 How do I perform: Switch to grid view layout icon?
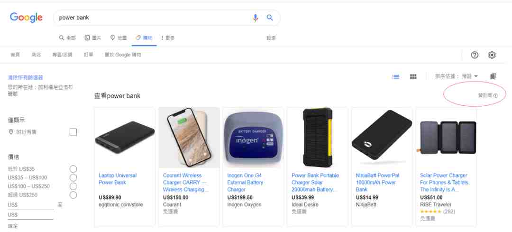tap(413, 76)
